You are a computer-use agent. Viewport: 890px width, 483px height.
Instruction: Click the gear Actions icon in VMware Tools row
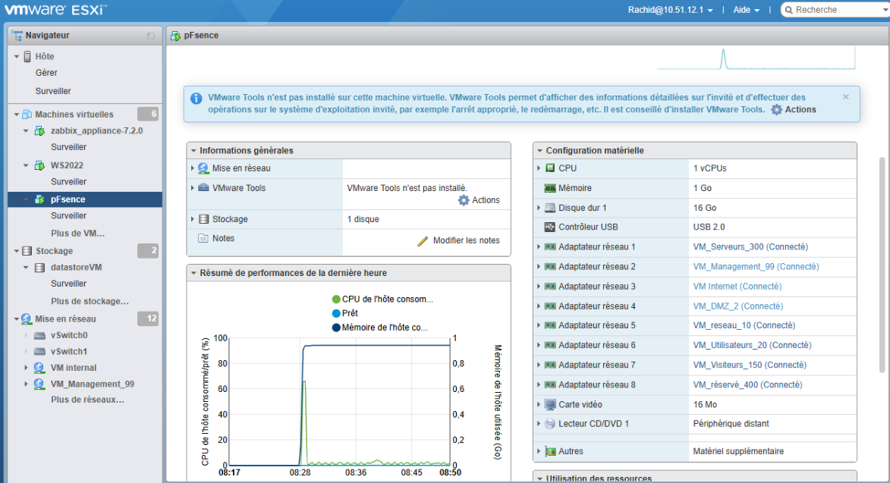tap(464, 200)
